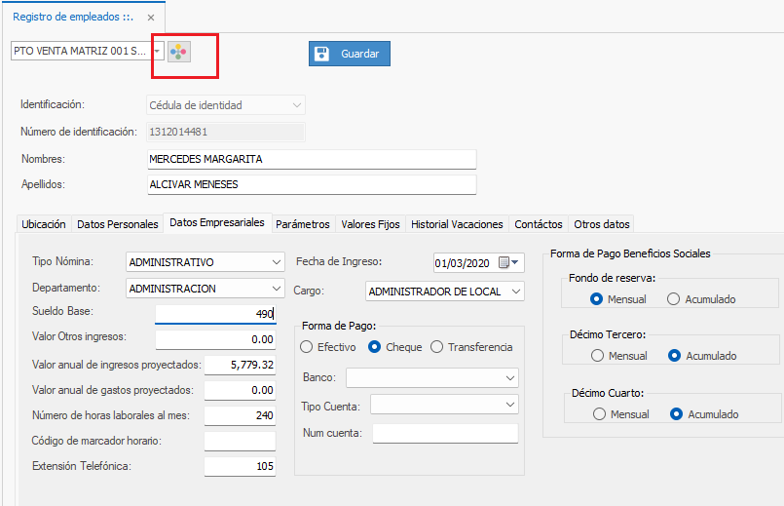
Task: Choose Mensual for Décimo Tercero
Action: click(599, 356)
